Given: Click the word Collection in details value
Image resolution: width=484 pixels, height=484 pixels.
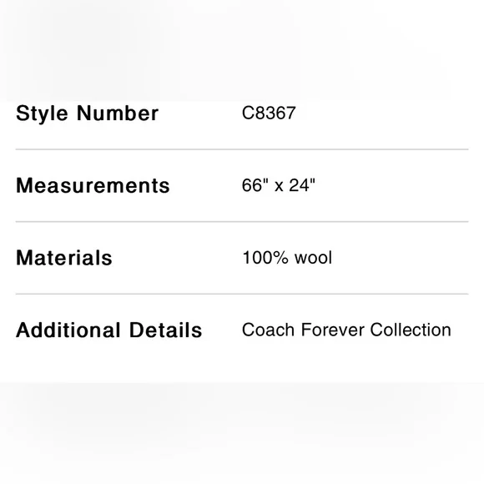Looking at the screenshot, I should click(411, 330).
